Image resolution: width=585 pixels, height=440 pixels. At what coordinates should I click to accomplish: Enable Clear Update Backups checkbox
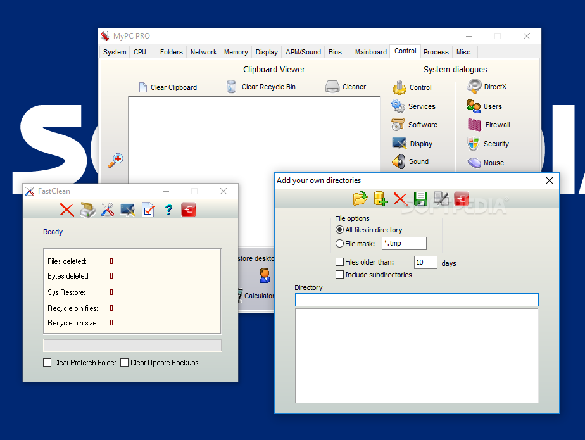click(x=125, y=362)
